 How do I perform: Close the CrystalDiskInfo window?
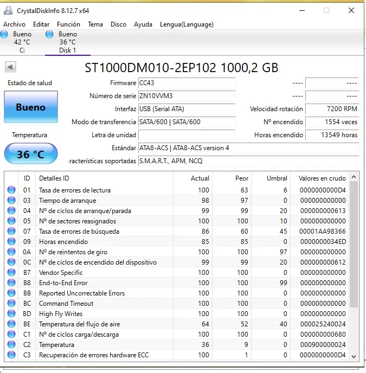point(351,10)
